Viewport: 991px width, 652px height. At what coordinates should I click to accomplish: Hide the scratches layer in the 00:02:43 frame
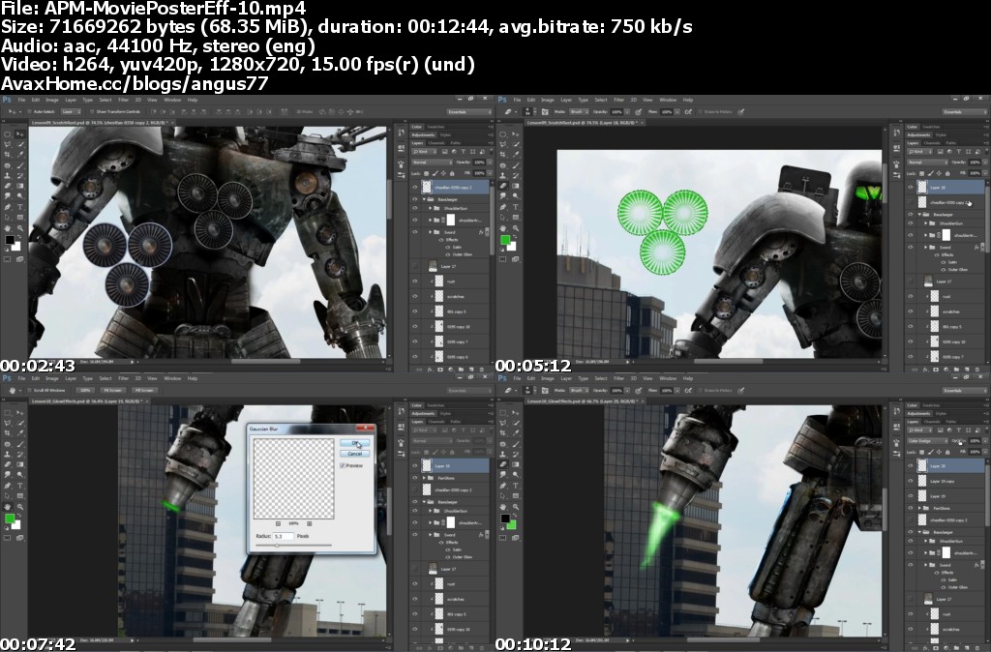coord(414,296)
